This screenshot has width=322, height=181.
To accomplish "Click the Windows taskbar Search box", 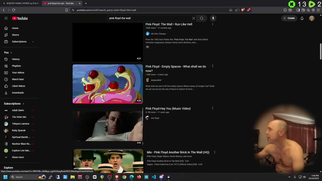I will [x=28, y=177].
